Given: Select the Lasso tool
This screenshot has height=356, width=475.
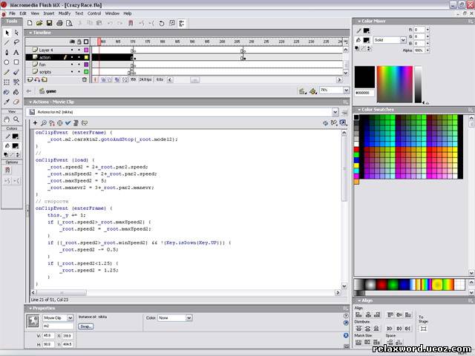Looking at the screenshot, I should (x=16, y=43).
